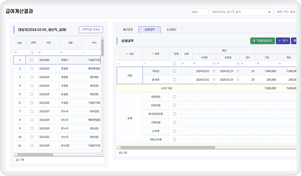Click right arrow of employee list horizontal scrollbar

pos(99,154)
